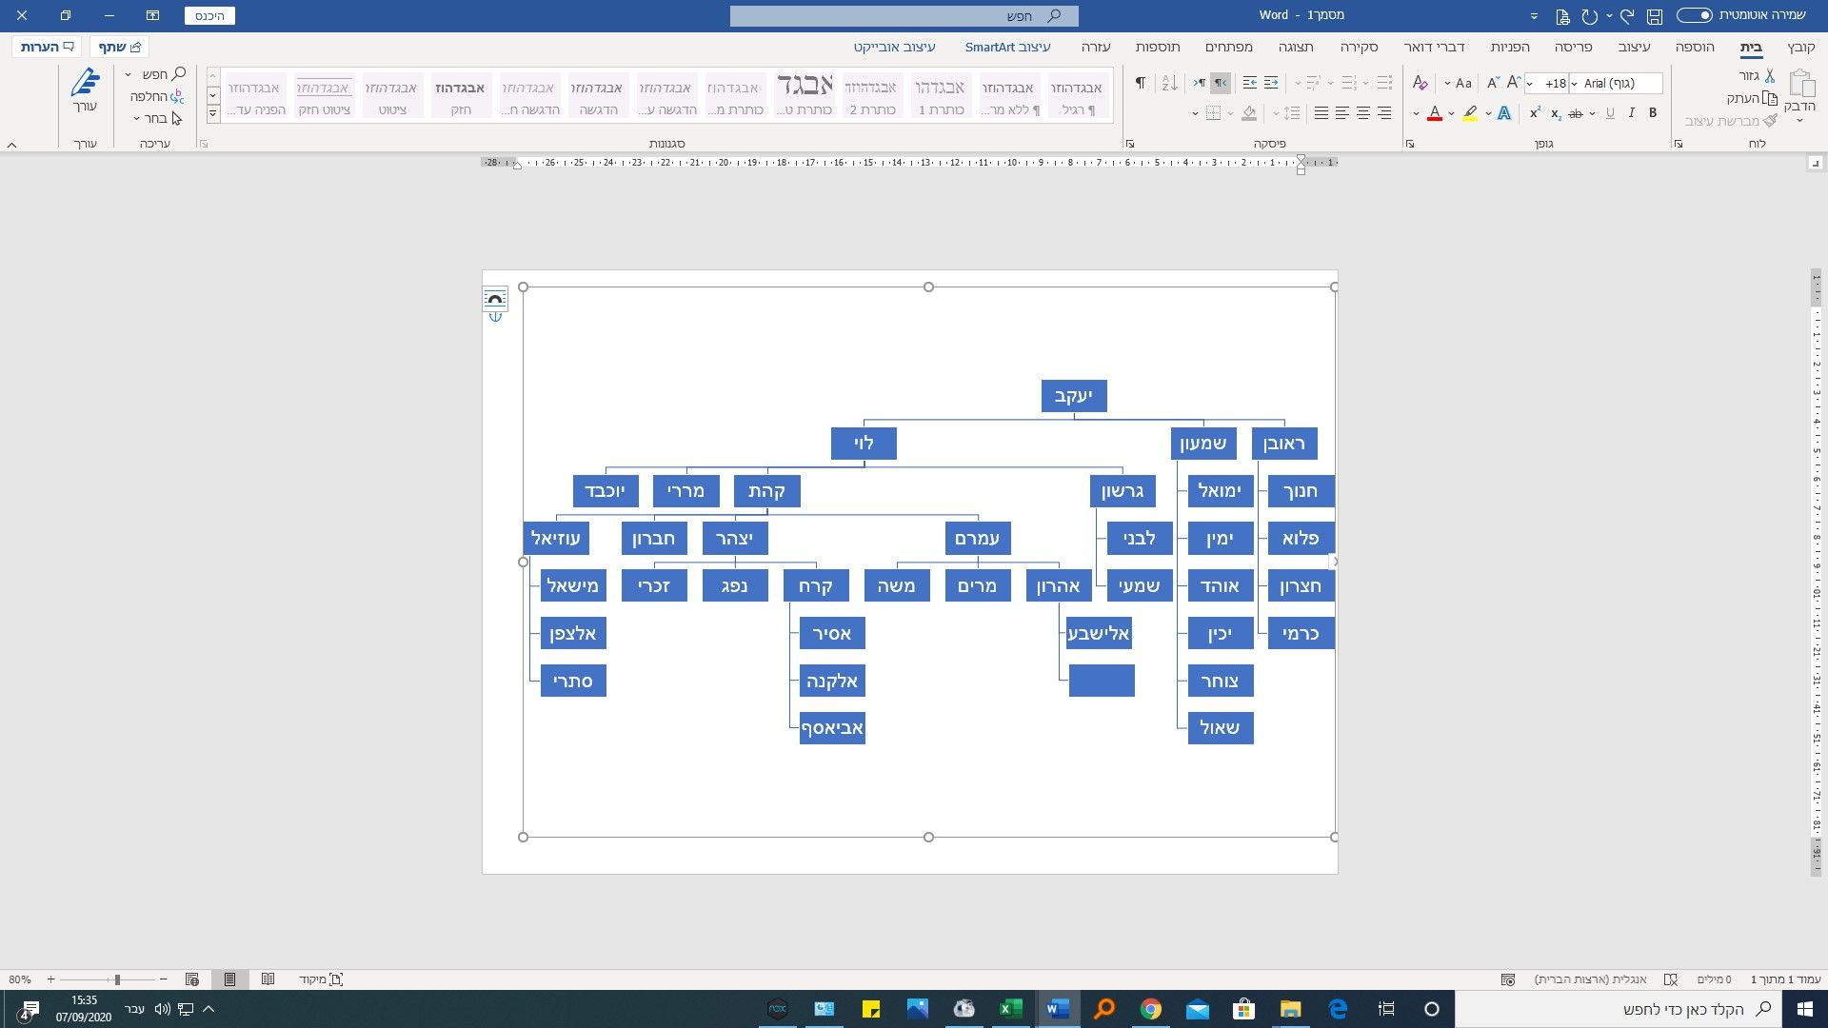This screenshot has height=1028, width=1828.
Task: Open the הוספה (Insert) tab
Action: click(x=1695, y=47)
